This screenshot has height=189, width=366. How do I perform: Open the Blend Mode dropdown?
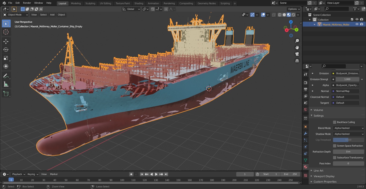click(x=349, y=128)
